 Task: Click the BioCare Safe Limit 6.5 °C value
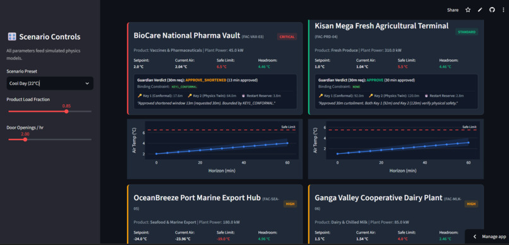pos(222,66)
